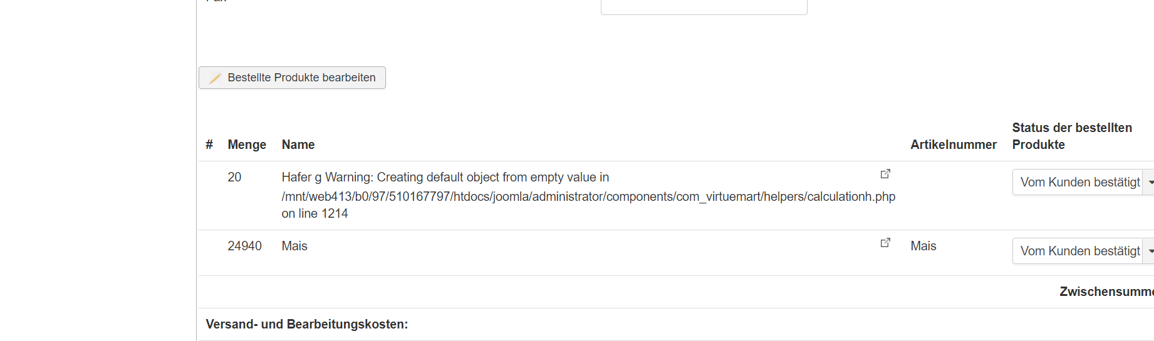
Task: Click the Name column header
Action: (x=298, y=145)
